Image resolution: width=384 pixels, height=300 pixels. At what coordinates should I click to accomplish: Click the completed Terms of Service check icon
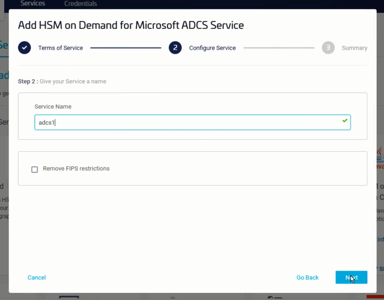(24, 48)
